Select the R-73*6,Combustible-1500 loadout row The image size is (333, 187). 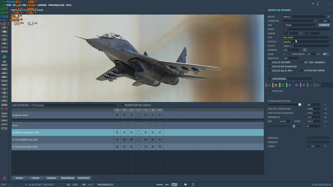(x=138, y=147)
